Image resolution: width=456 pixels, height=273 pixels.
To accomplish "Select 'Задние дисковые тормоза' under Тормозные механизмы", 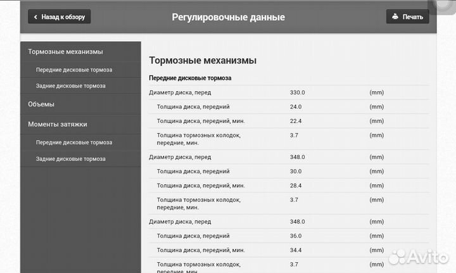I will [x=80, y=86].
